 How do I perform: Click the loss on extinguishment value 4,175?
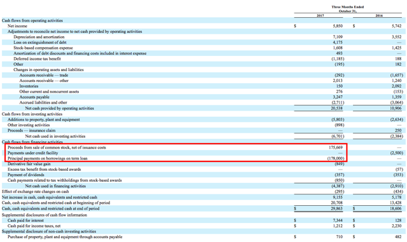338,43
